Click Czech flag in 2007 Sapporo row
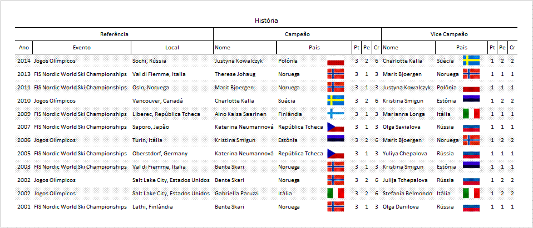Viewport: 533px width, 228px height. (x=335, y=126)
